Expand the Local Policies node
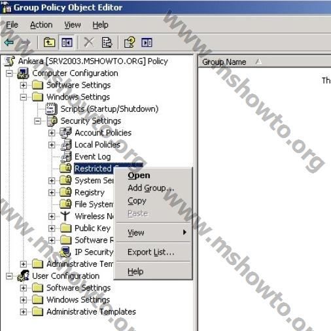Viewport: 331px width, 331px height. [x=52, y=145]
